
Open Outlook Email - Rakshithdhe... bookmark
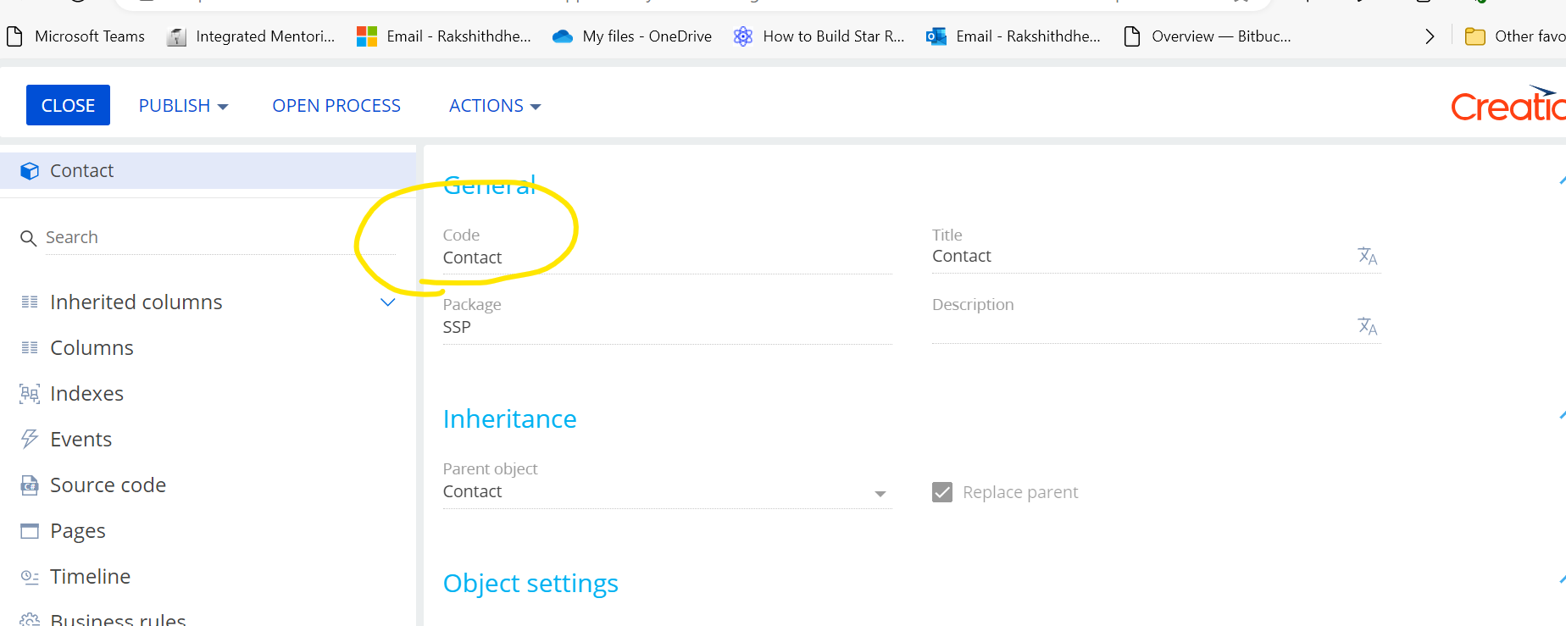(x=1013, y=36)
